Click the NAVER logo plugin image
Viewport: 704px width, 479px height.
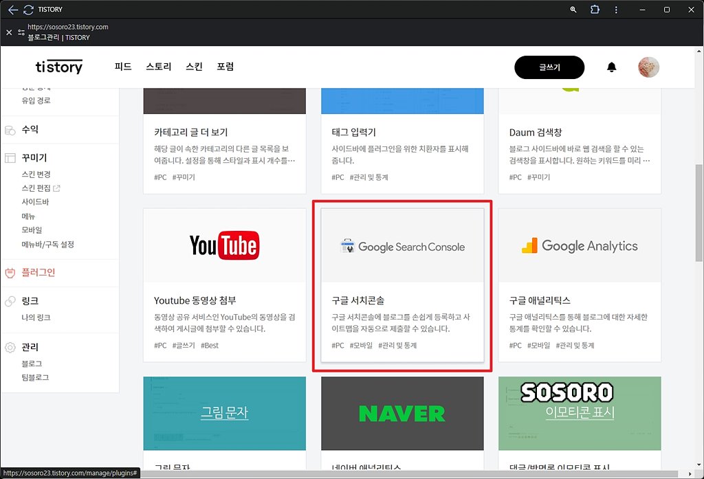pos(402,414)
